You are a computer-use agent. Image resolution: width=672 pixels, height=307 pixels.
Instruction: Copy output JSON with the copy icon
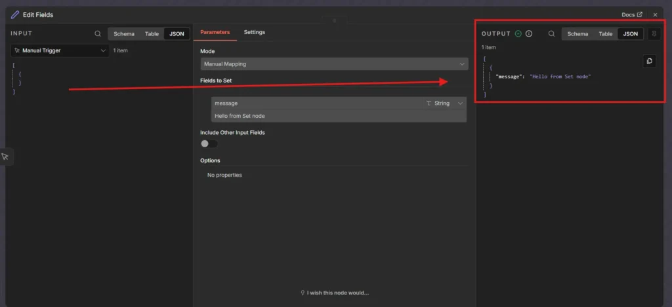tap(649, 61)
